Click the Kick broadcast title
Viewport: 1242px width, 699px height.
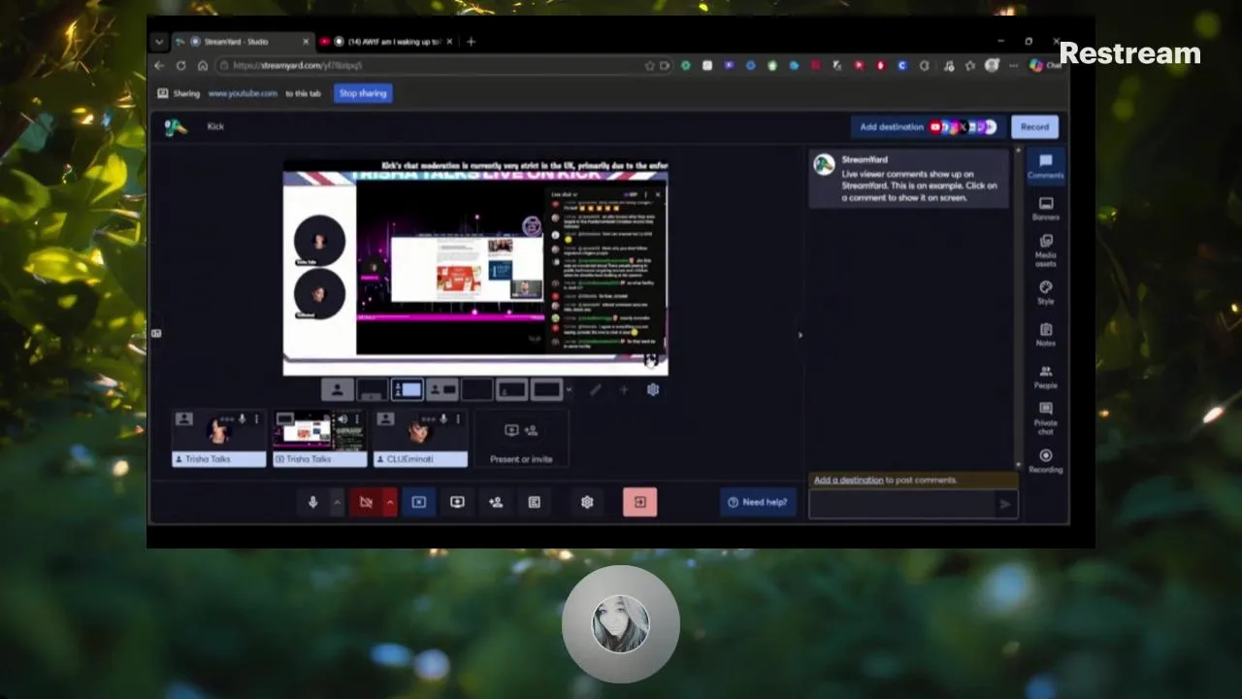pos(215,126)
